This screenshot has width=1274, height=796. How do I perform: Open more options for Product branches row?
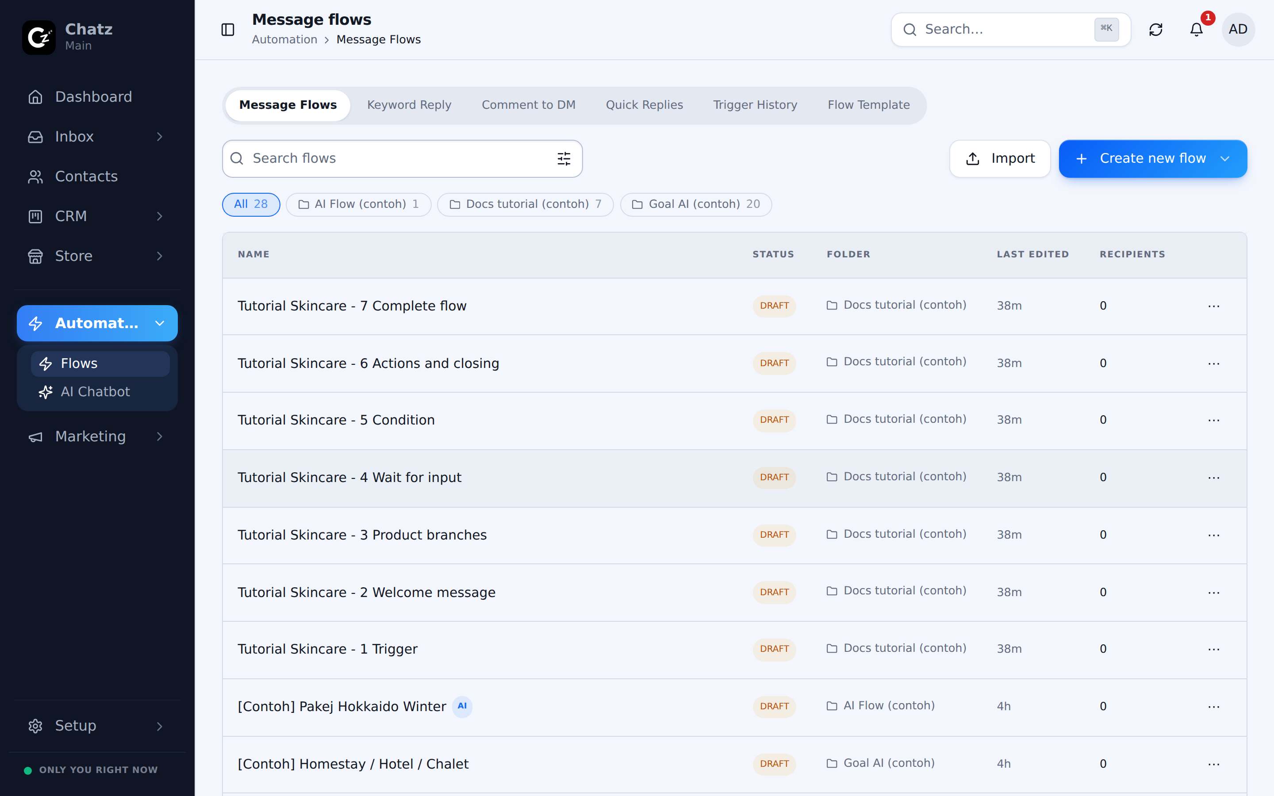[1214, 535]
